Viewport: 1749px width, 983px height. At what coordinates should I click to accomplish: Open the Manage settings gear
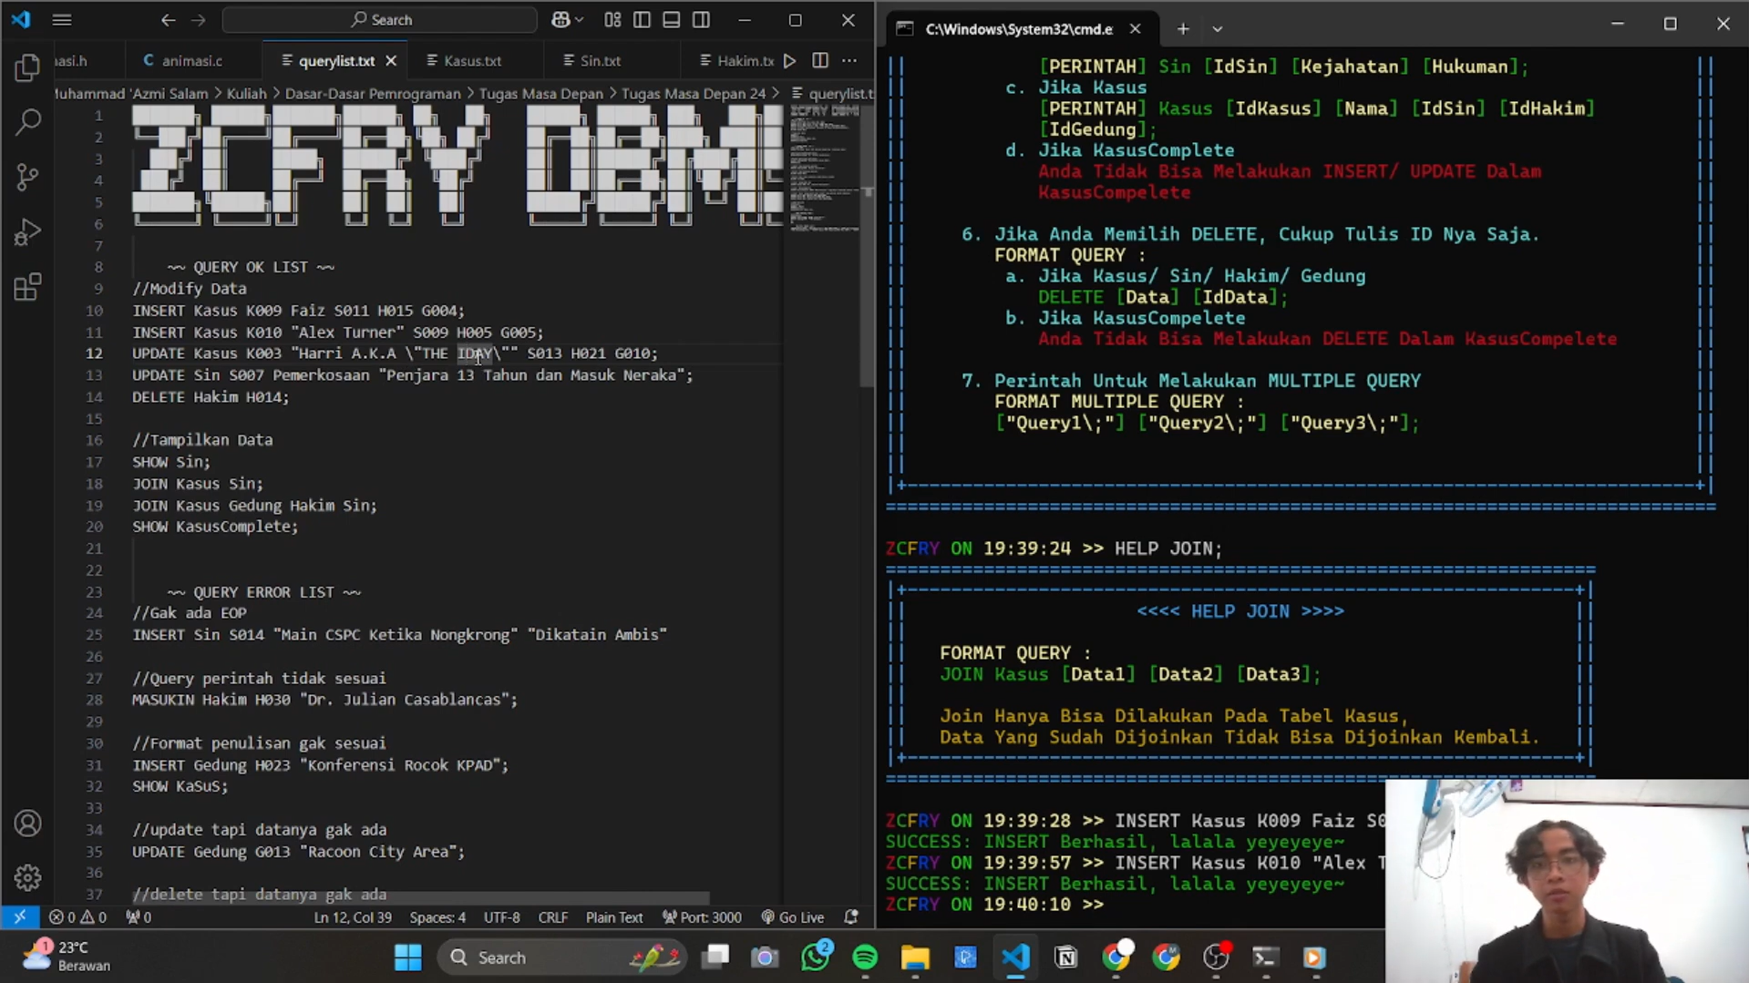[x=27, y=877]
